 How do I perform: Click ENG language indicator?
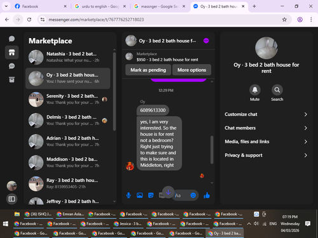[273, 223]
